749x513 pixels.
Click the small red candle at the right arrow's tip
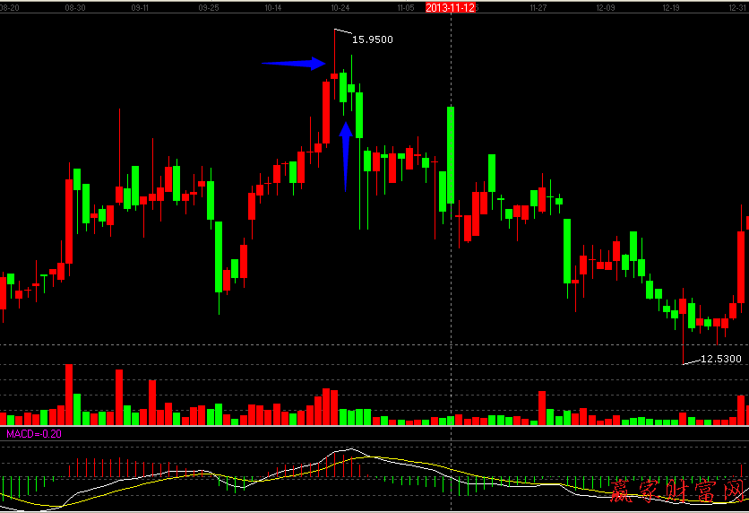(x=334, y=76)
